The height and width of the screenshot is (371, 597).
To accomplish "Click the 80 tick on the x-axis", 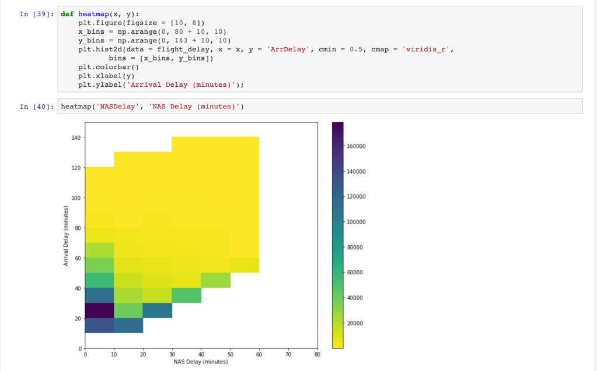I will [x=317, y=354].
